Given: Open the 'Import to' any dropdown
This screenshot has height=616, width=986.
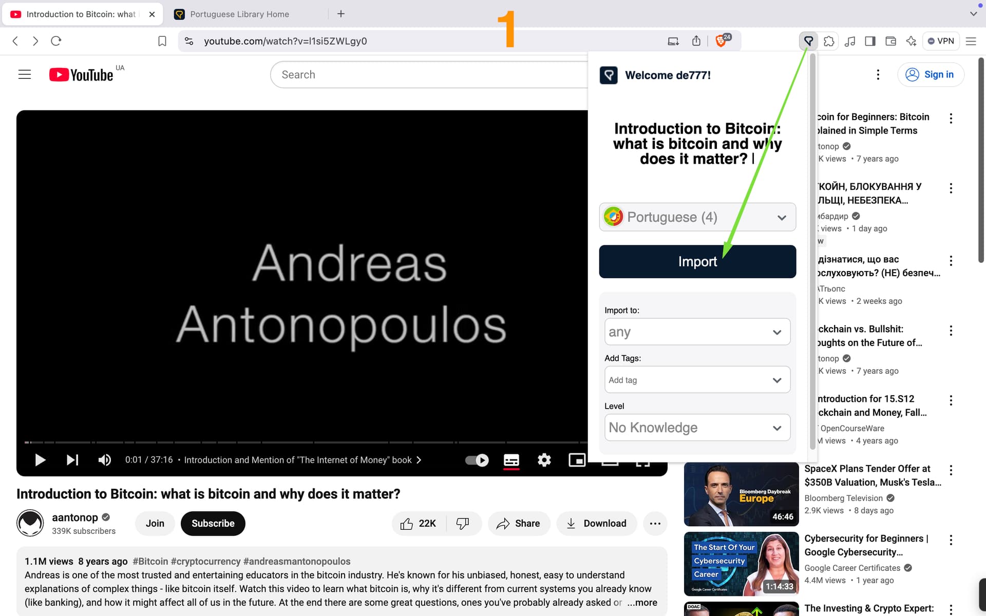Looking at the screenshot, I should [x=697, y=332].
